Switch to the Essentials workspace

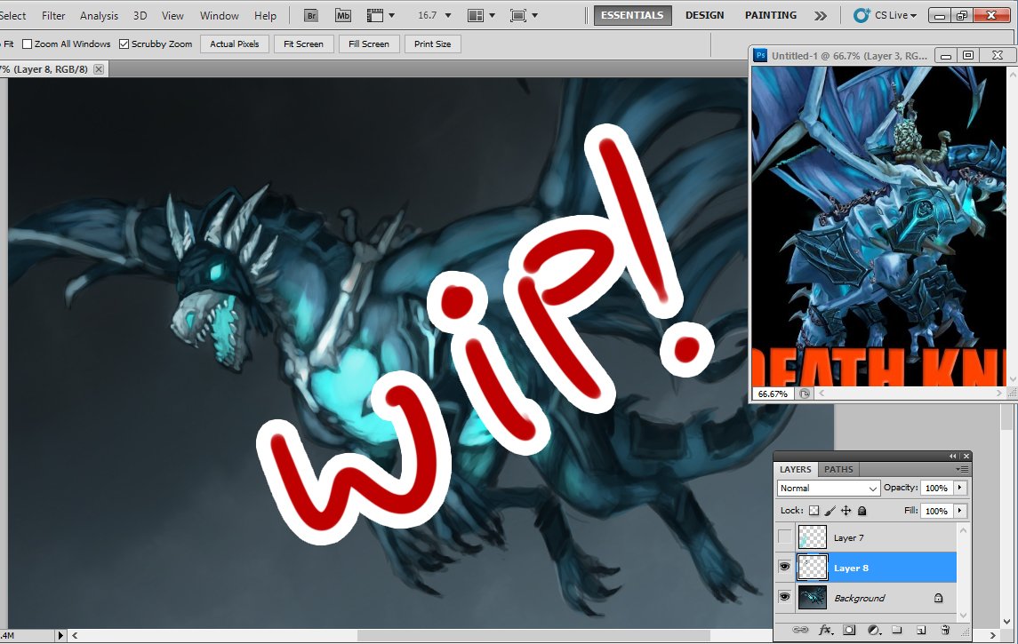pos(632,15)
